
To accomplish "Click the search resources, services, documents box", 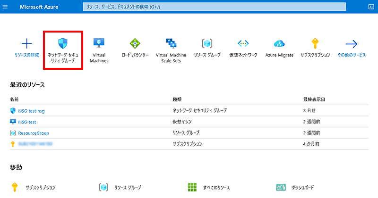I will click(215, 7).
